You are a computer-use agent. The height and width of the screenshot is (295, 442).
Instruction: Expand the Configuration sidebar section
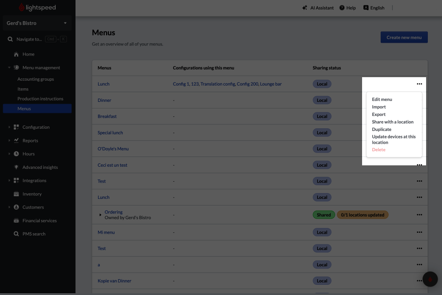9,127
